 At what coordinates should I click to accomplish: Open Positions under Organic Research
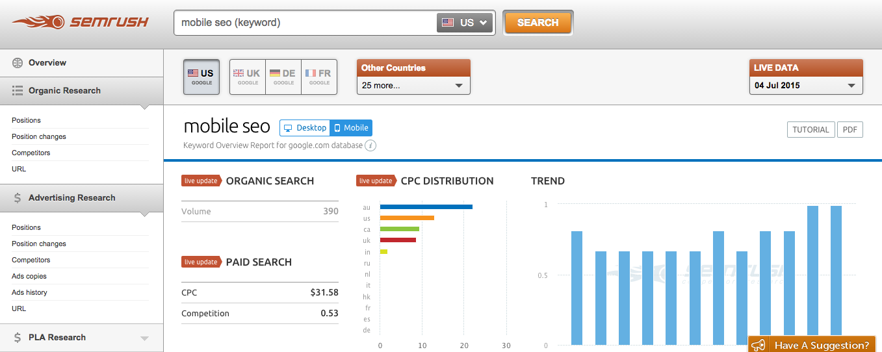coord(26,120)
